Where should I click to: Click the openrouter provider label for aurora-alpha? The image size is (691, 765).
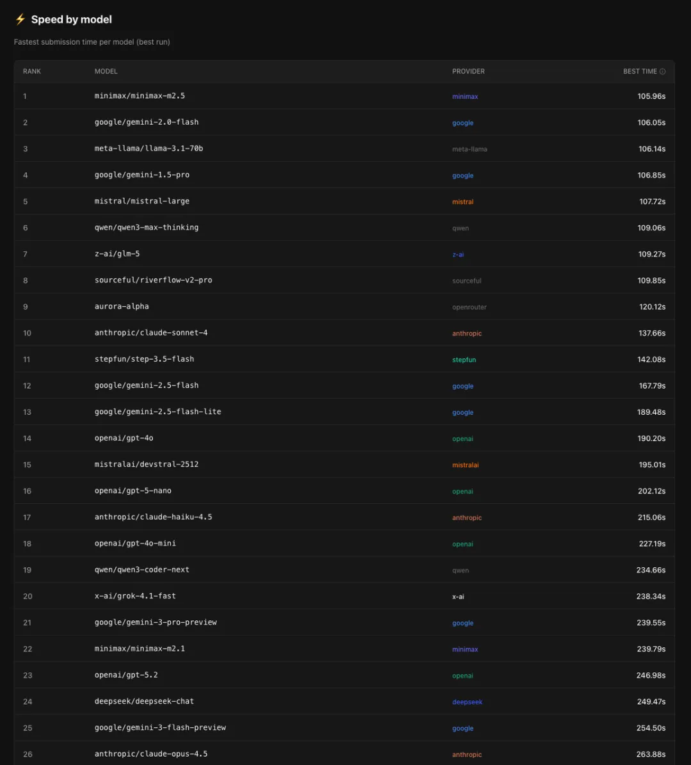click(x=470, y=307)
